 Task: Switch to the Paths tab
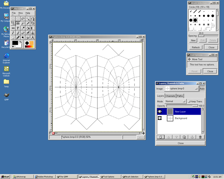[x=180, y=96]
